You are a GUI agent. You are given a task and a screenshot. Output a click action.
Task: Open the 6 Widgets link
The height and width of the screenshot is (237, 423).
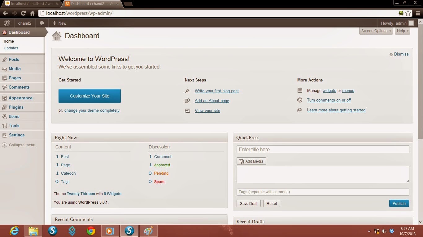pyautogui.click(x=112, y=194)
